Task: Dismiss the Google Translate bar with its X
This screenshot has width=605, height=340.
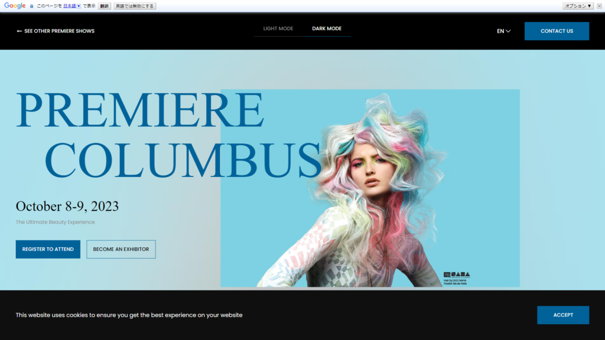Action: [x=600, y=5]
